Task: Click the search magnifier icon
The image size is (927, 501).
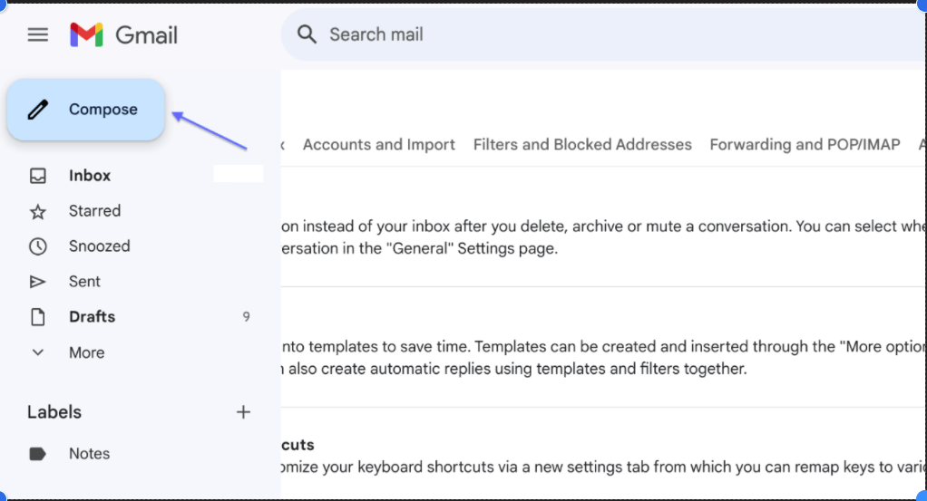Action: coord(307,34)
